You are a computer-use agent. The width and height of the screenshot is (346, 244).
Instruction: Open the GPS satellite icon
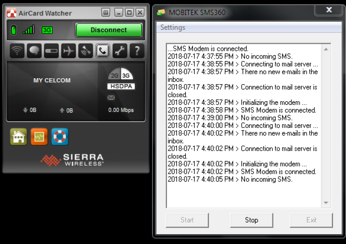point(85,51)
